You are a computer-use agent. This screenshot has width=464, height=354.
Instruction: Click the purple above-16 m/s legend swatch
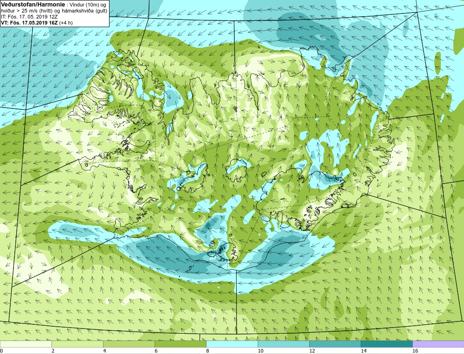click(438, 344)
